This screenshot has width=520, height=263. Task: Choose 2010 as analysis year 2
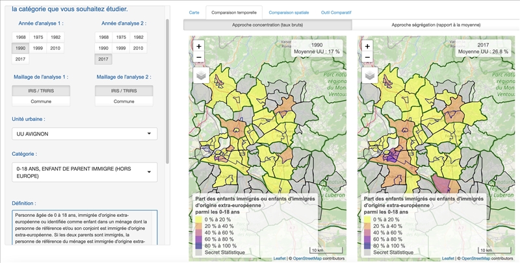point(138,48)
